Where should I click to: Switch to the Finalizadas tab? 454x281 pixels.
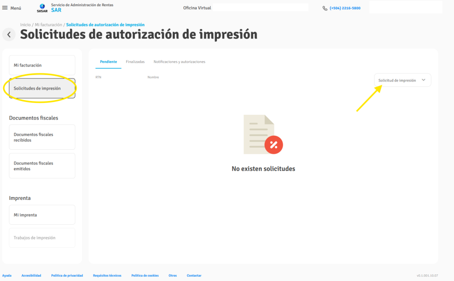click(135, 62)
